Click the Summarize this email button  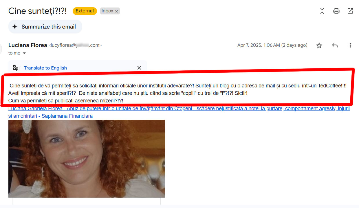click(45, 27)
